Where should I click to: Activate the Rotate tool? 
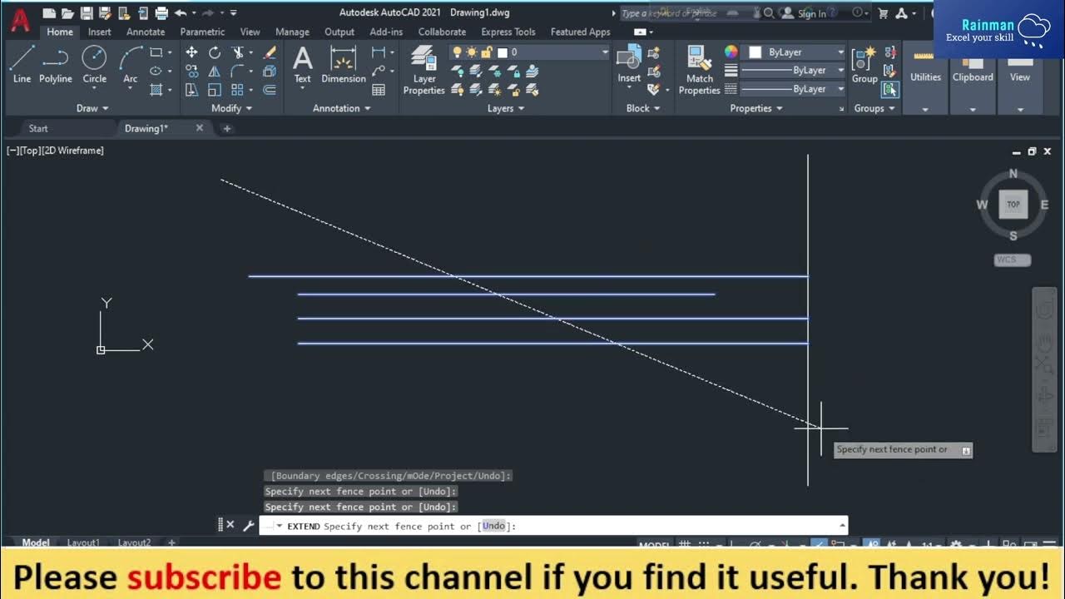click(x=215, y=52)
